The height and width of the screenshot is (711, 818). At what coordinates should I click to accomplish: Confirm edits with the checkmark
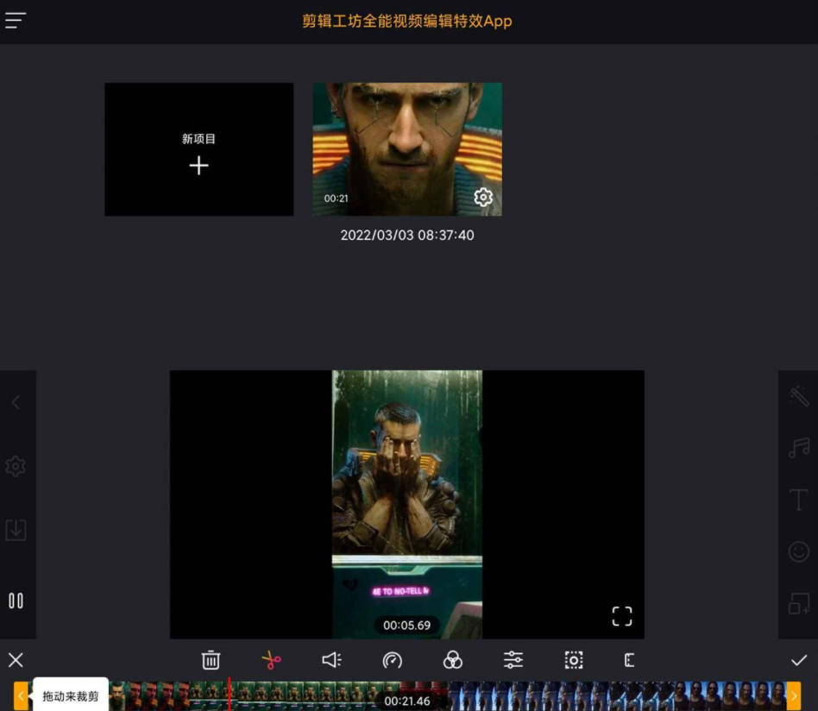pyautogui.click(x=799, y=661)
